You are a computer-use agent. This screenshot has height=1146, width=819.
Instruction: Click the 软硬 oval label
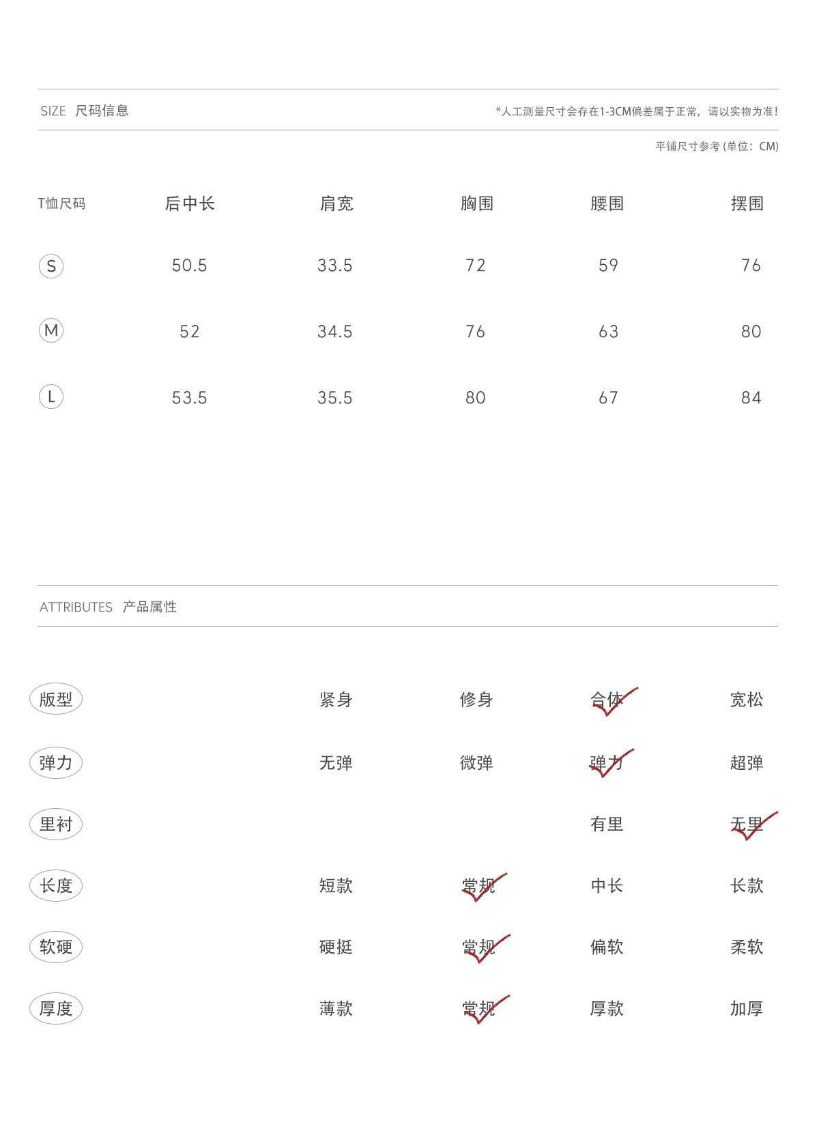tap(56, 947)
